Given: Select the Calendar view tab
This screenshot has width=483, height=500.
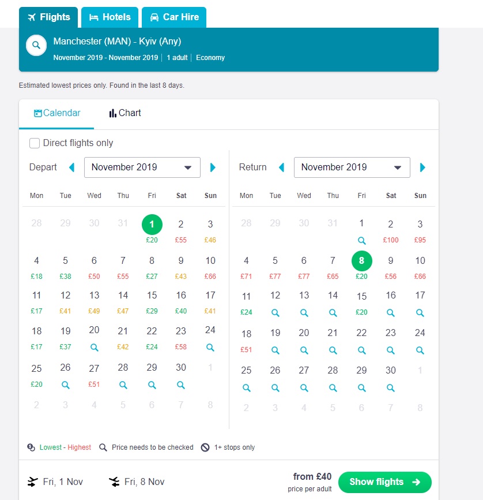Looking at the screenshot, I should pyautogui.click(x=57, y=113).
